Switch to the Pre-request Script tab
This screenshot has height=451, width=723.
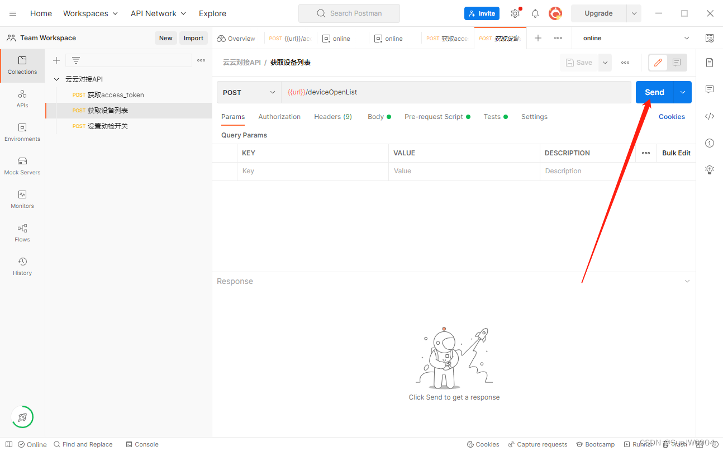pos(437,117)
